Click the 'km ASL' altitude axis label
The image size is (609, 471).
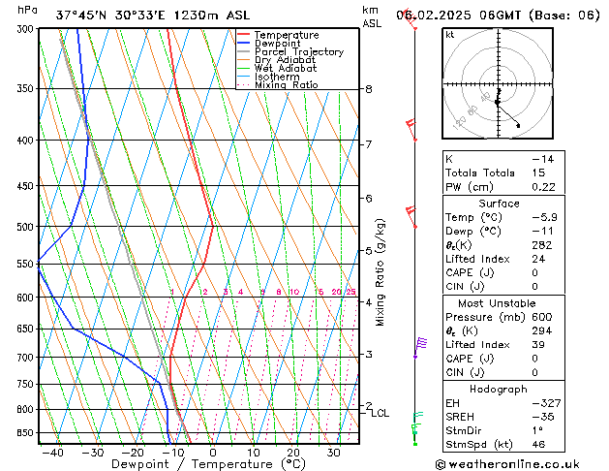click(x=372, y=16)
